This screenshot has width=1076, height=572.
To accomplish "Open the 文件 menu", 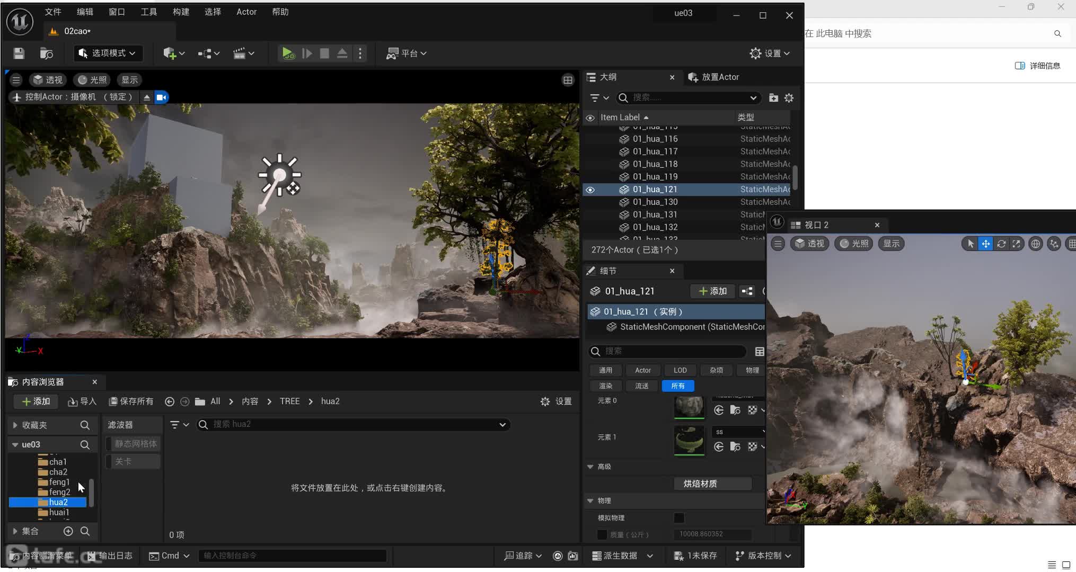I will [x=53, y=12].
